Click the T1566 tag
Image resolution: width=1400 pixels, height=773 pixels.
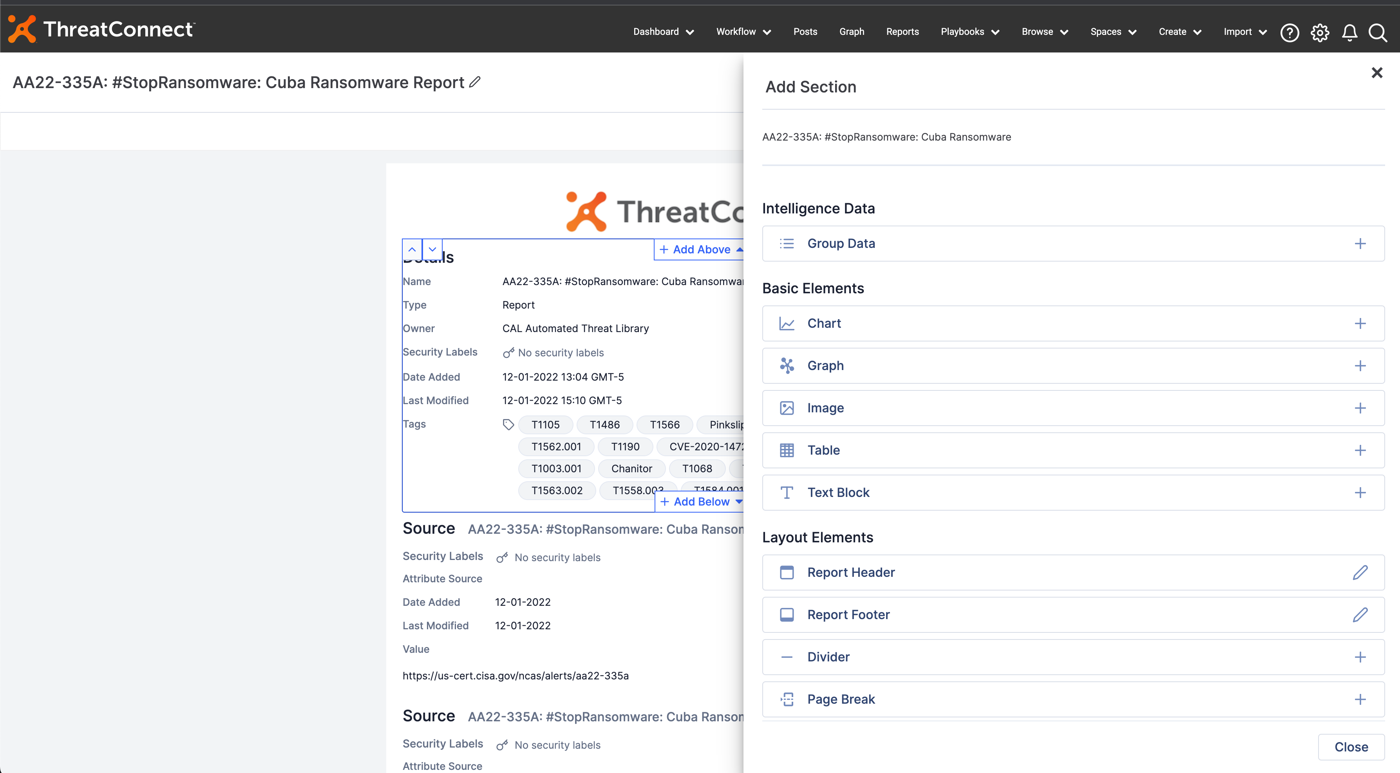click(664, 425)
